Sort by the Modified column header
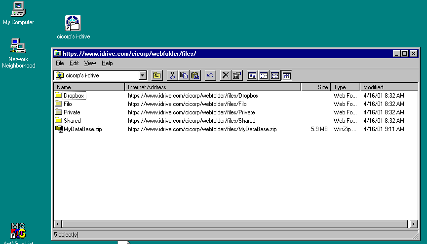The height and width of the screenshot is (244, 427). tap(389, 87)
